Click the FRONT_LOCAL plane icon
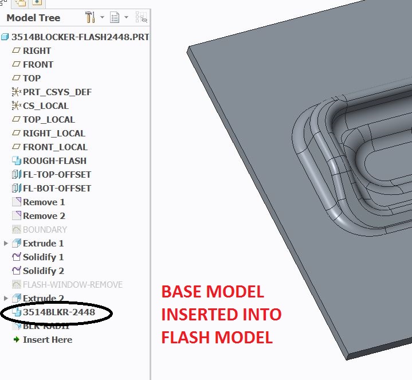412x380 pixels. click(16, 146)
